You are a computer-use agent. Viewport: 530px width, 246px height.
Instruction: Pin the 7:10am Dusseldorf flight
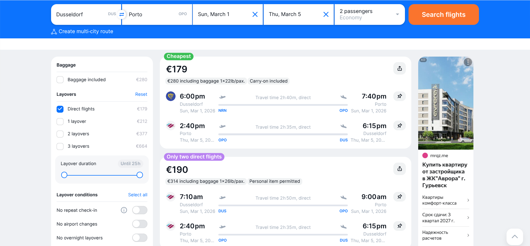point(399,197)
